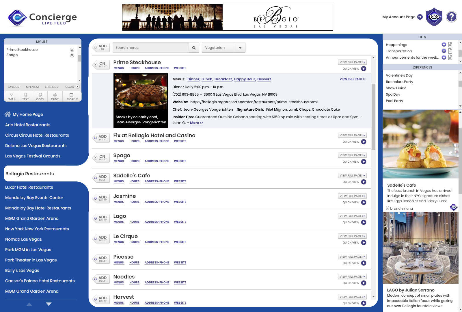The image size is (462, 312).
Task: Add Transportation file with plus icon
Action: tap(444, 51)
